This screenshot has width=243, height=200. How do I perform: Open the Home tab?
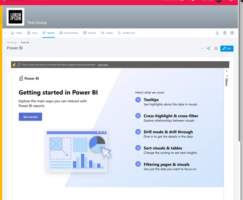pyautogui.click(x=16, y=33)
